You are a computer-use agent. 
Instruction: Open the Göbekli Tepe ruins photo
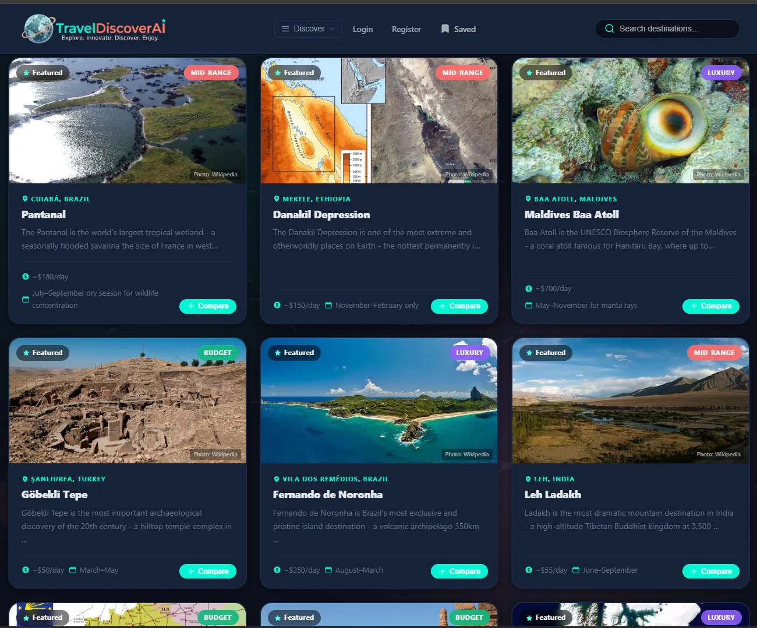coord(128,400)
